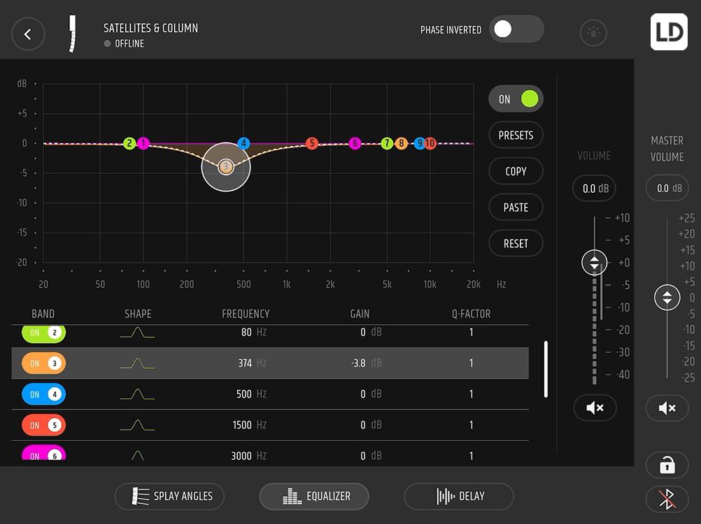Switch to the Splay Angles tab
This screenshot has width=701, height=524.
tap(169, 496)
